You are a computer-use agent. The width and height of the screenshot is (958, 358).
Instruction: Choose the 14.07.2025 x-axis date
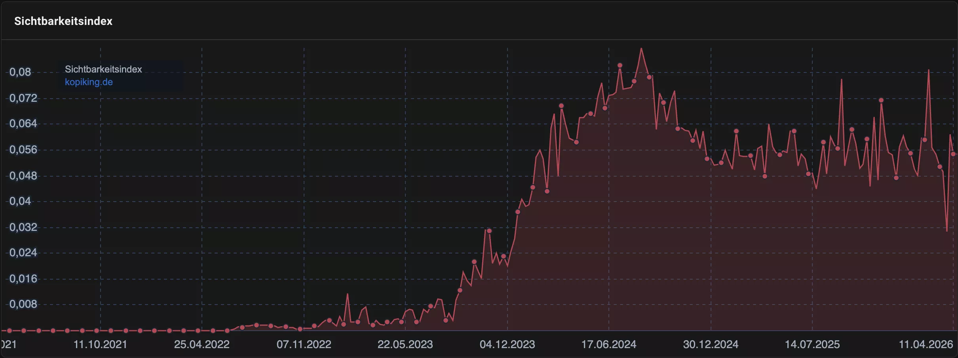[x=812, y=344]
